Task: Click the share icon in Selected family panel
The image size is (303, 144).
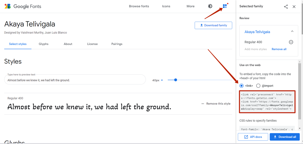Action: tap(286, 7)
